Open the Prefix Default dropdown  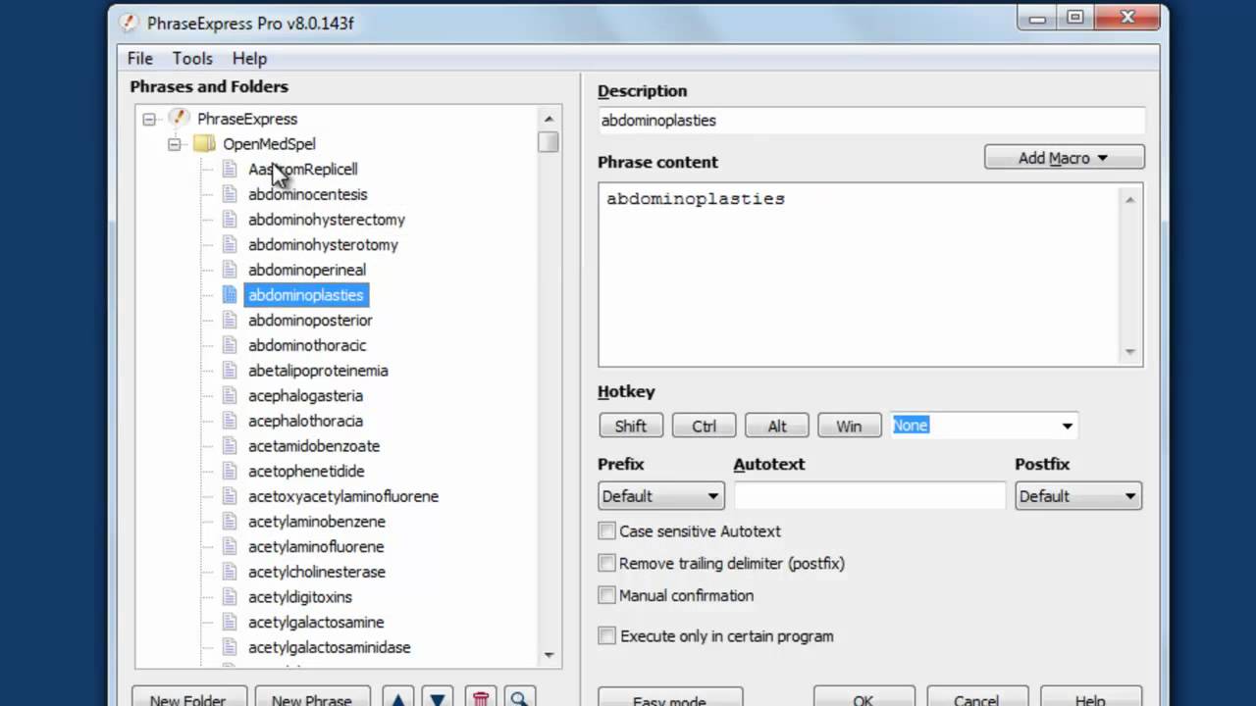(661, 496)
